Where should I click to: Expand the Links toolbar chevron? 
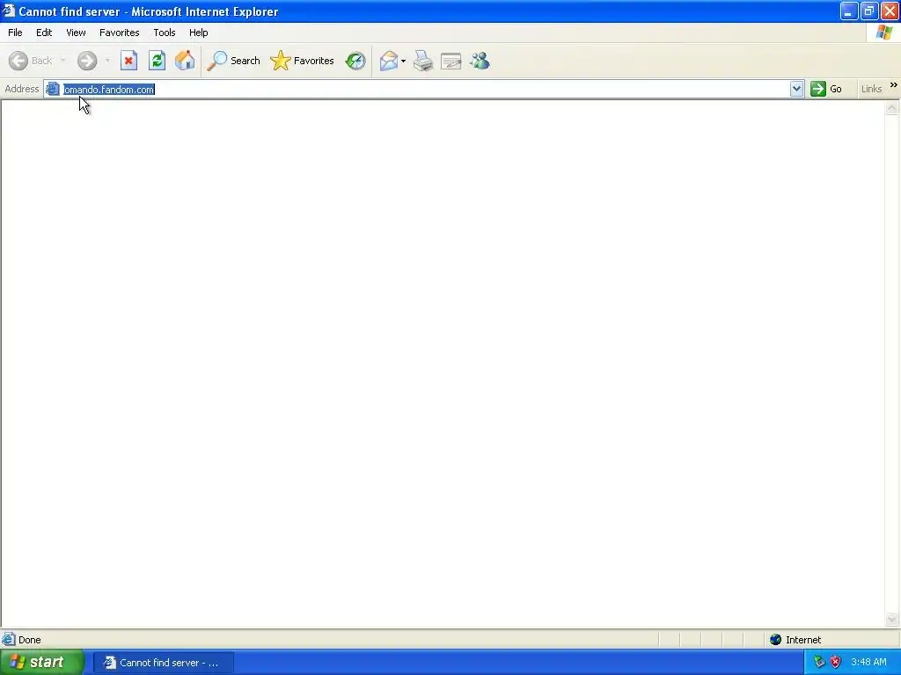pyautogui.click(x=894, y=85)
